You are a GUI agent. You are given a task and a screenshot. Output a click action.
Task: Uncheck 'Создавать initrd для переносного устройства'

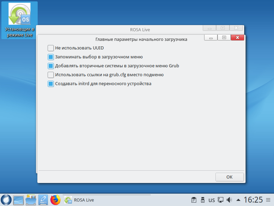tap(51, 84)
